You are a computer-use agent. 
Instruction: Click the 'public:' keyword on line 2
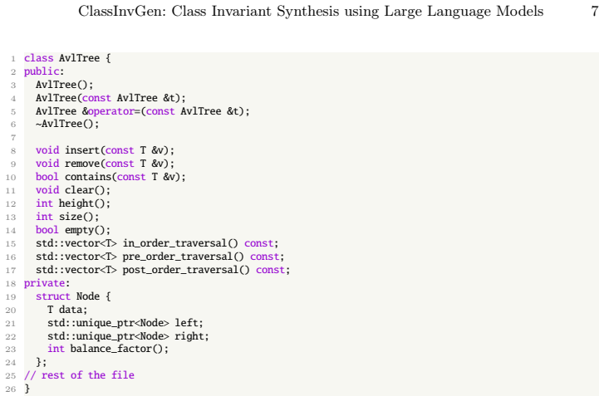click(x=44, y=71)
